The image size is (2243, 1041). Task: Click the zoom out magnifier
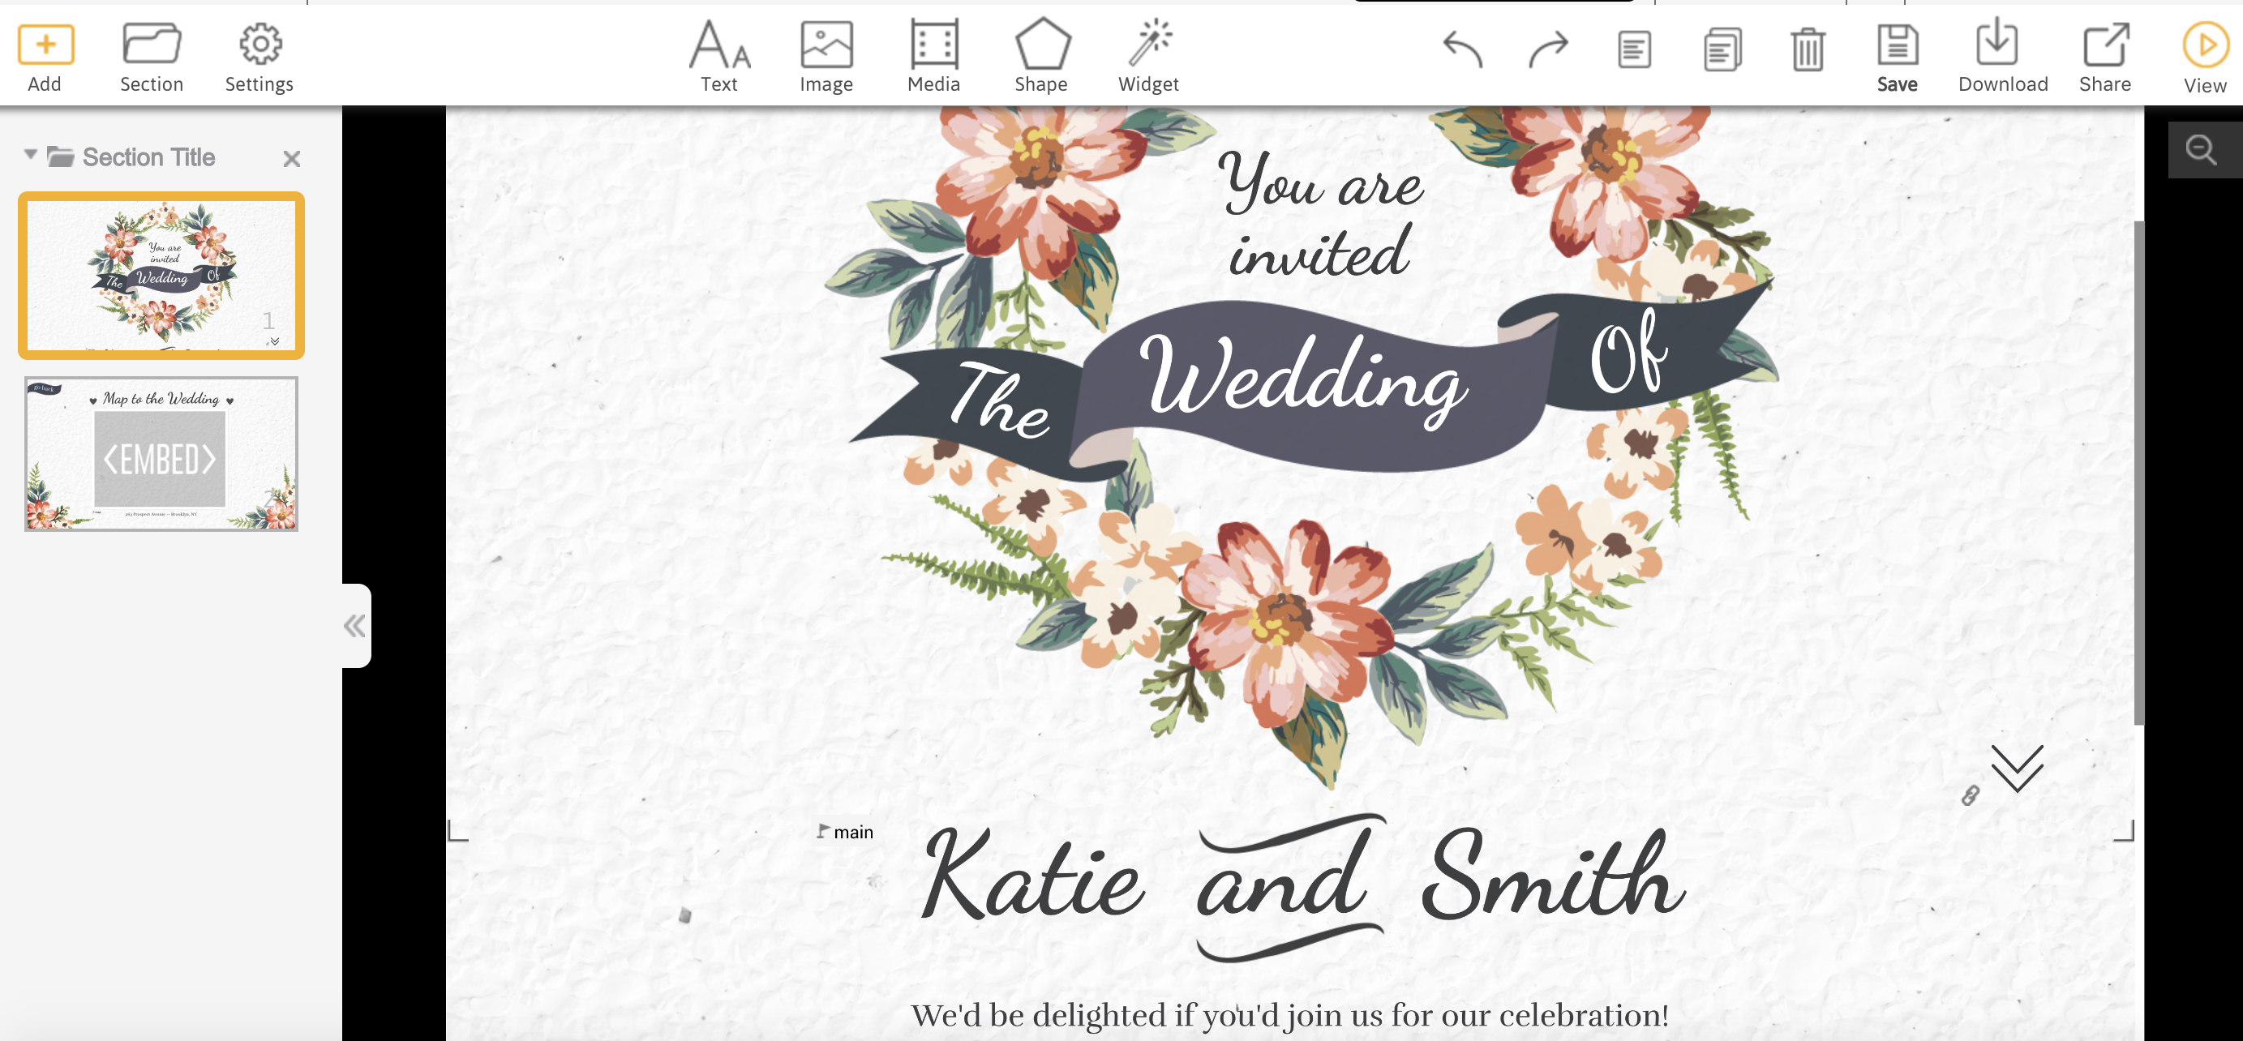(2200, 151)
